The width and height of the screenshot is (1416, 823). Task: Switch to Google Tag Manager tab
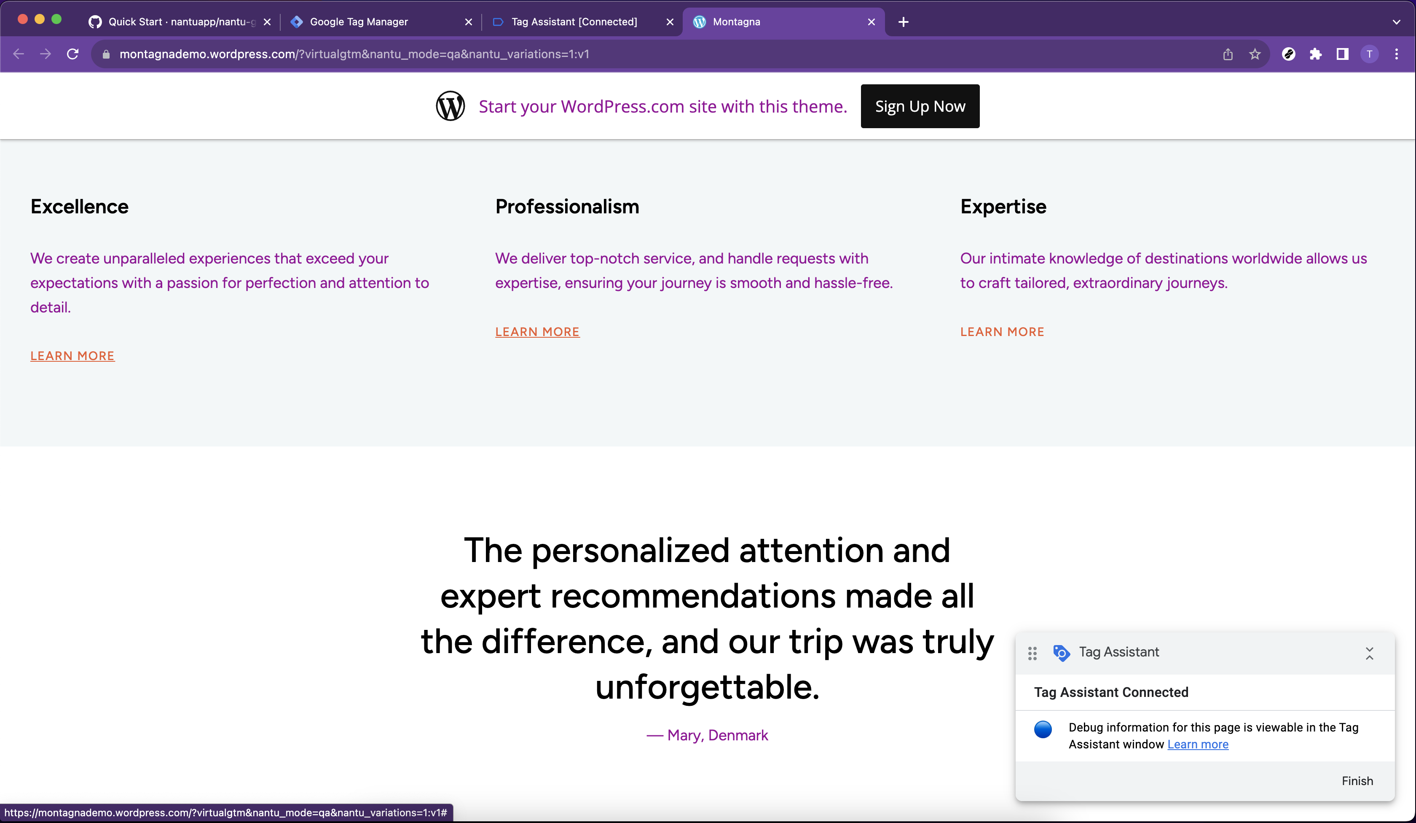coord(359,22)
